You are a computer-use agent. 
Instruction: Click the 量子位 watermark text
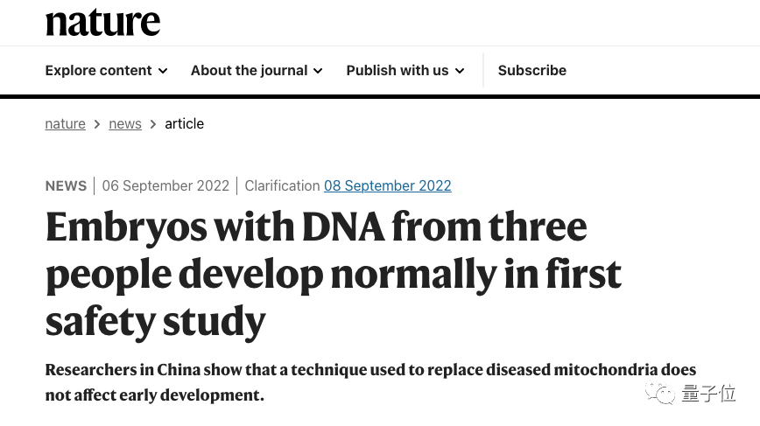pos(708,394)
